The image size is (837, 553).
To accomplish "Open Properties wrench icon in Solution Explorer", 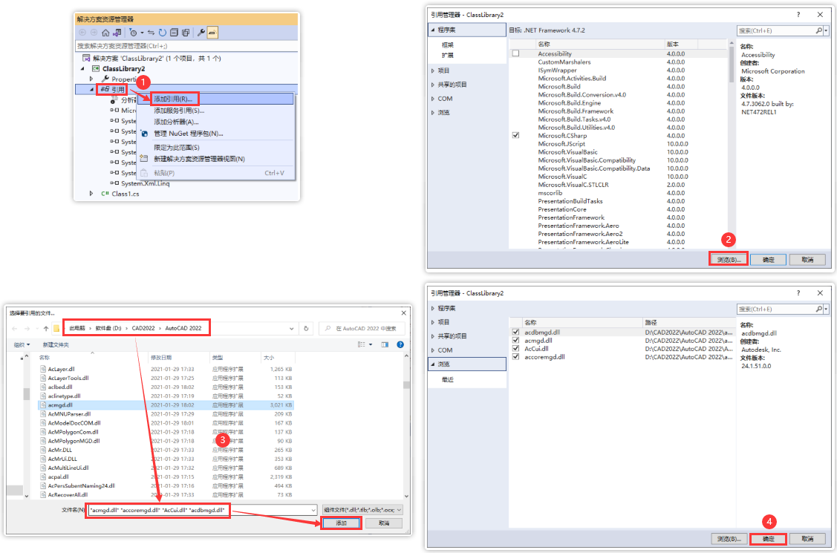I will click(201, 33).
